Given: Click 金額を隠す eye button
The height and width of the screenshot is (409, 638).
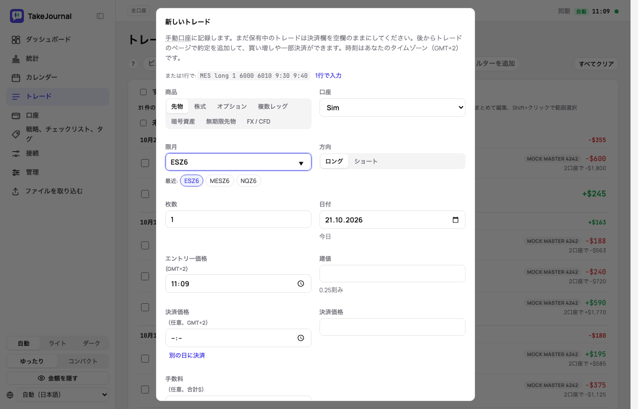Looking at the screenshot, I should click(x=57, y=378).
